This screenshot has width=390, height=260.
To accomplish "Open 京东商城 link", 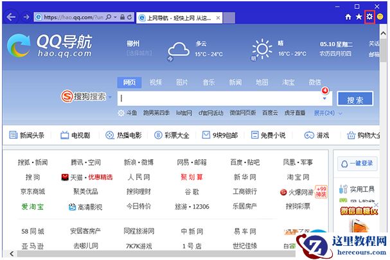I will click(x=33, y=192).
